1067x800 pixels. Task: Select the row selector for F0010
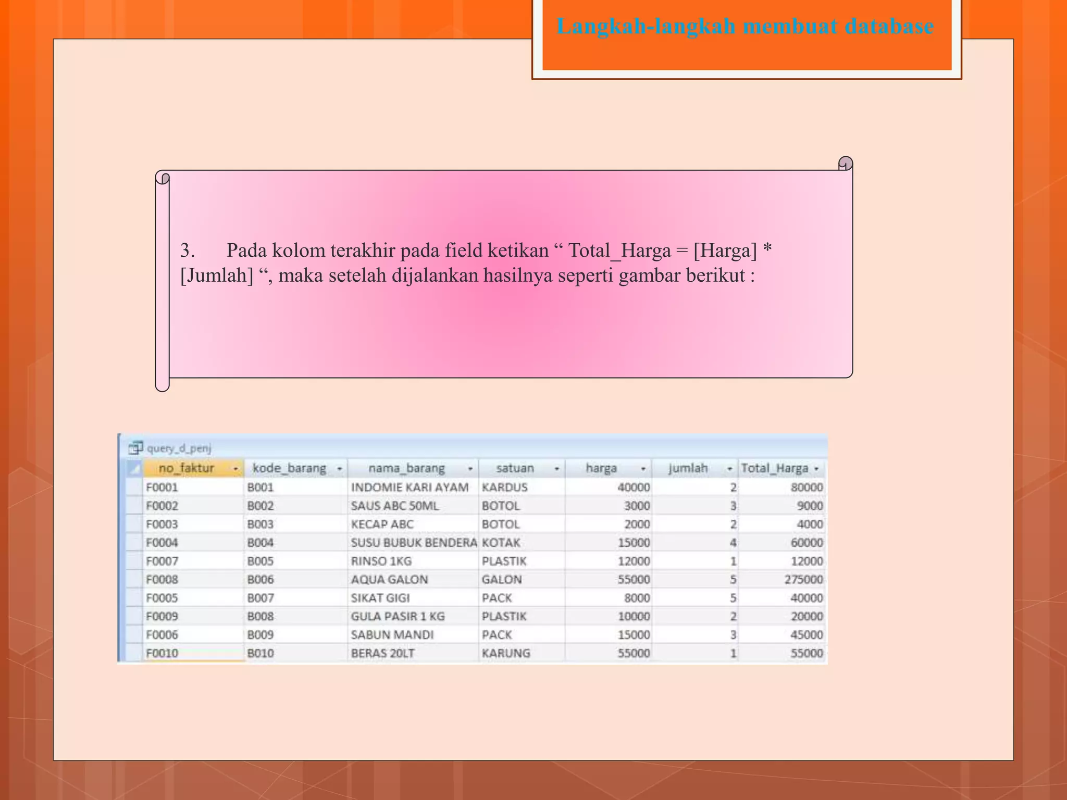point(134,653)
